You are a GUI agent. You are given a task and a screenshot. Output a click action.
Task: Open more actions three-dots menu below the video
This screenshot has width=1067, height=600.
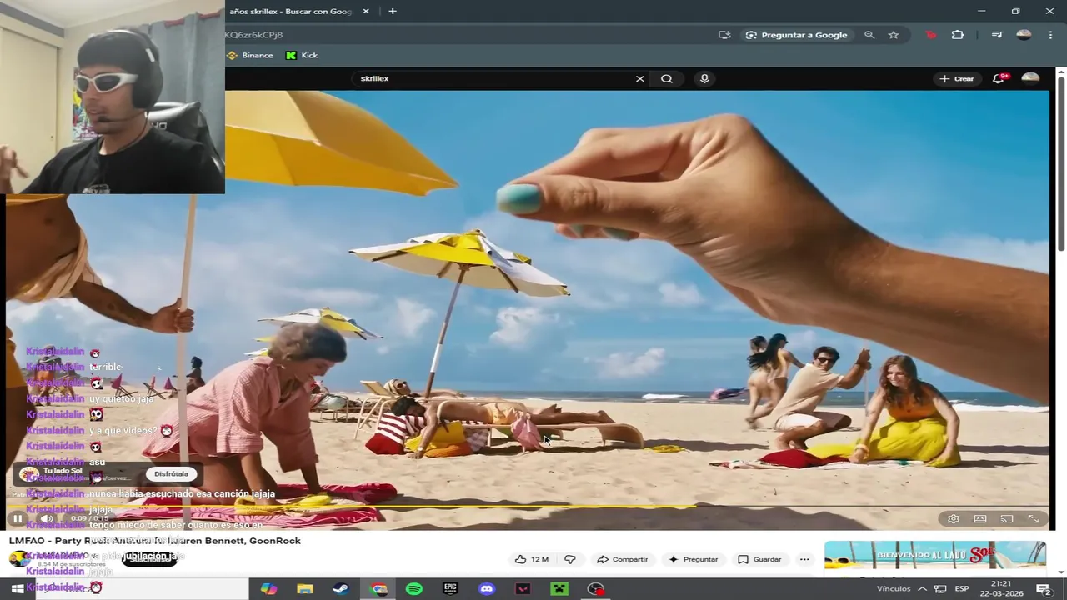tap(804, 559)
